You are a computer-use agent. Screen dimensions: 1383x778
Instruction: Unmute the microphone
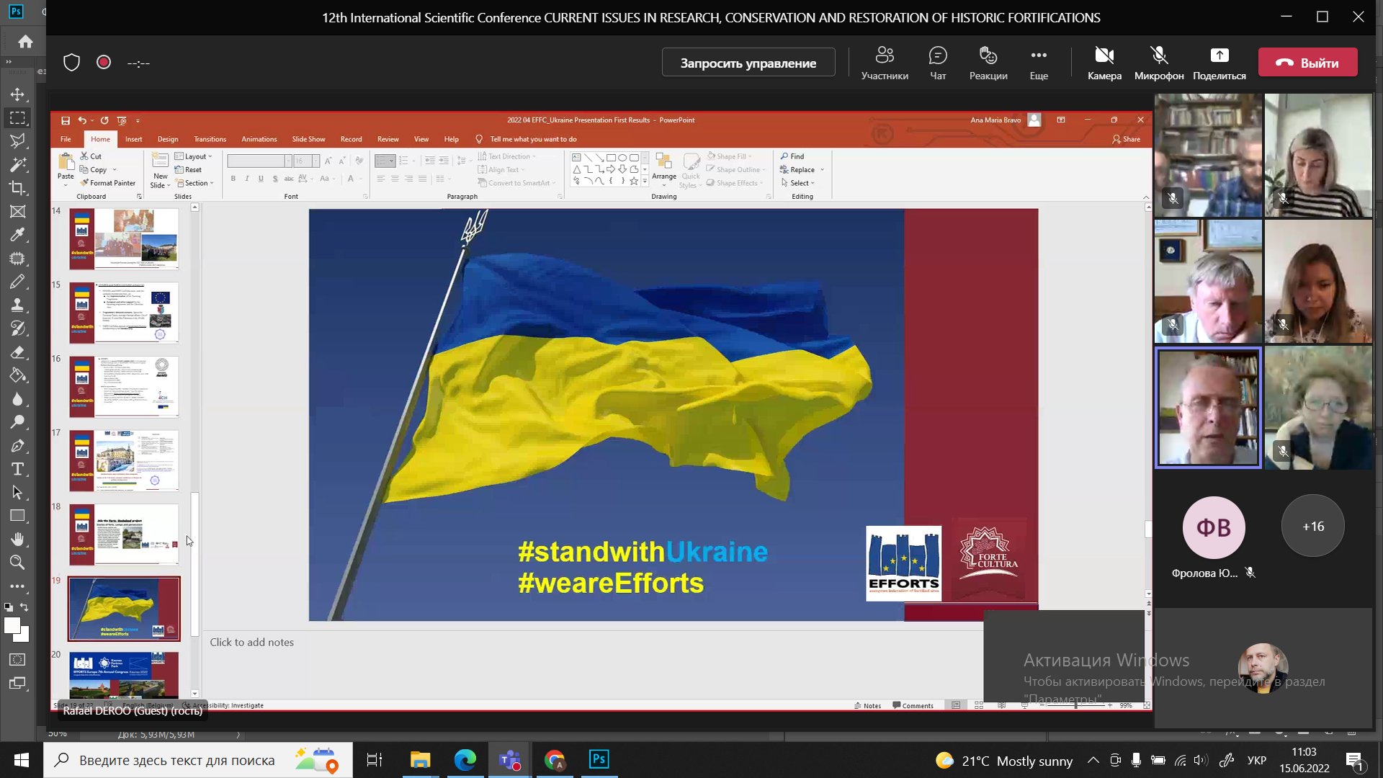1159,63
